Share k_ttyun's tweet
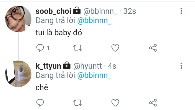 153,103
